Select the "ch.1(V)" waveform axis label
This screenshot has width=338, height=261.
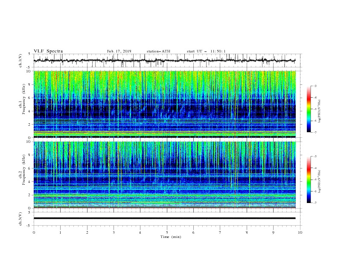coord(20,61)
